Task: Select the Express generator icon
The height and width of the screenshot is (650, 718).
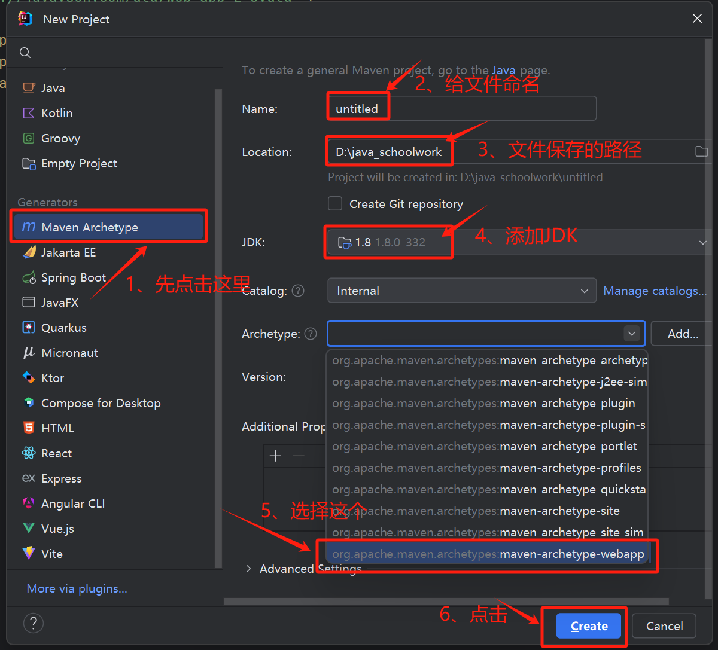Action: pyautogui.click(x=29, y=478)
